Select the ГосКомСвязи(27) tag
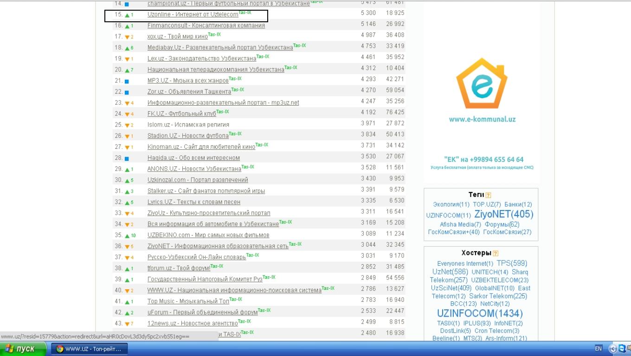This screenshot has width=631, height=356. [x=507, y=232]
